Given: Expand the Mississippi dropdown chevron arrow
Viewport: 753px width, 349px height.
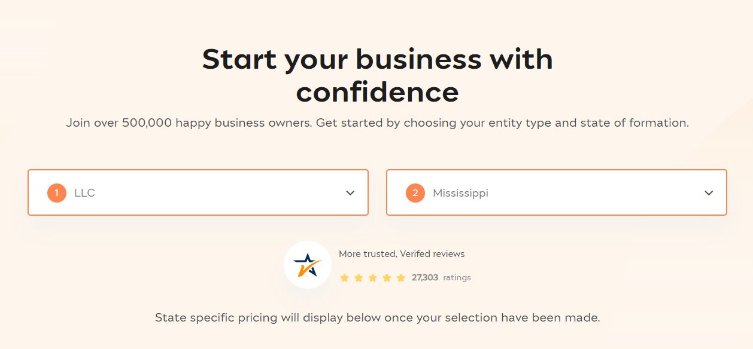Looking at the screenshot, I should point(709,193).
